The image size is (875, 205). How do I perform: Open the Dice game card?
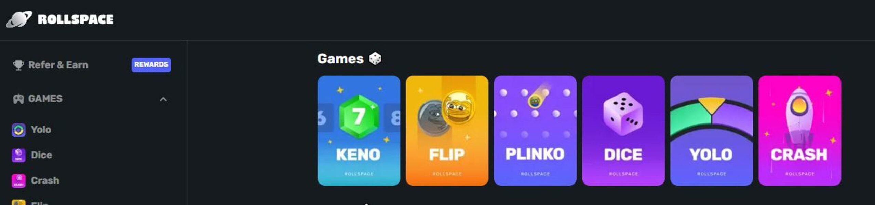[623, 131]
